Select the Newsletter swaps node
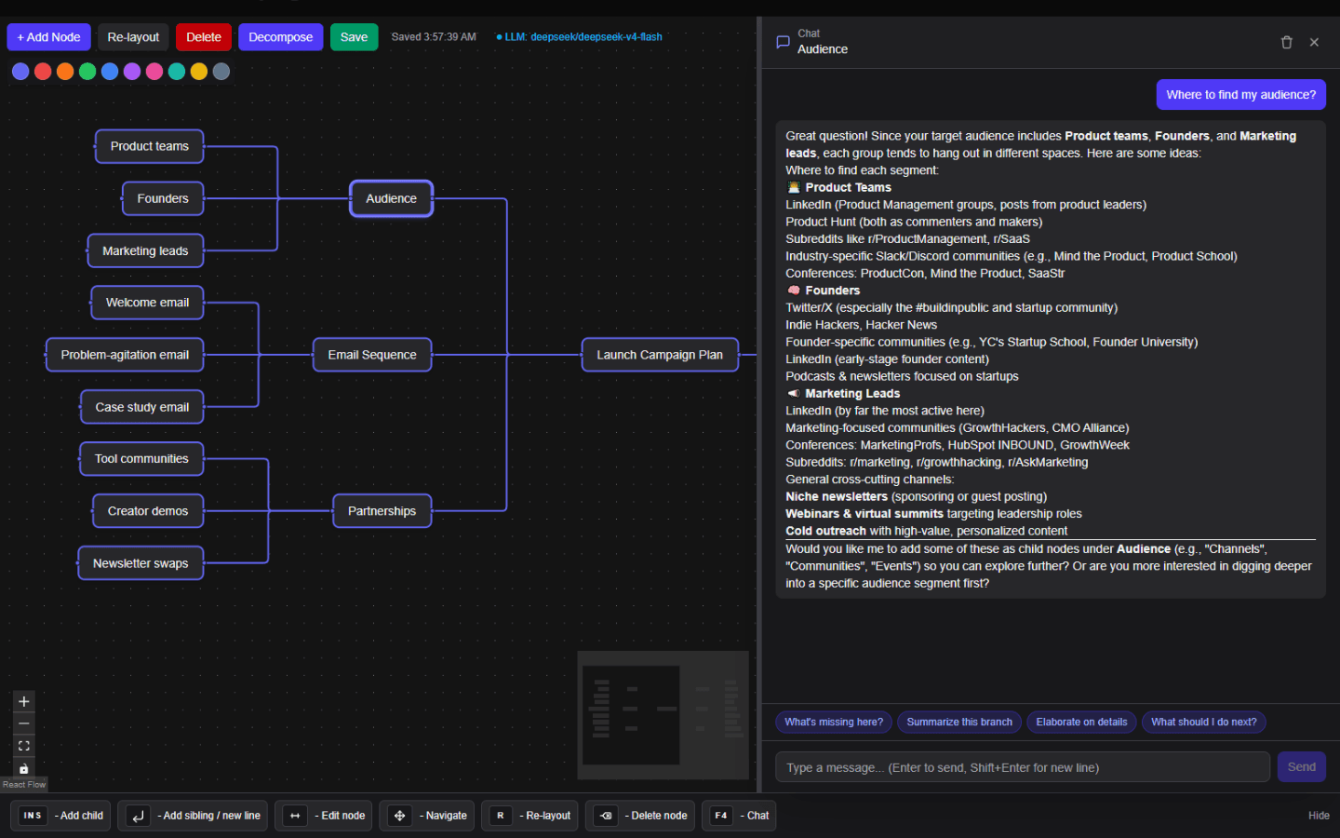The height and width of the screenshot is (838, 1340). [141, 563]
